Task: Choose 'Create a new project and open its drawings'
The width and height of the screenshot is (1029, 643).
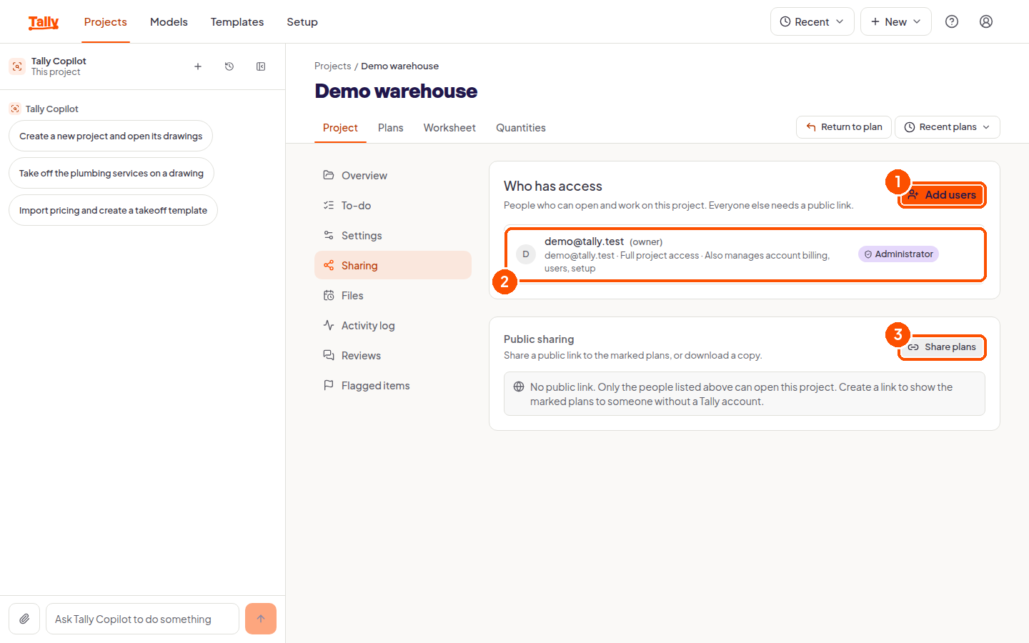Action: click(x=111, y=136)
